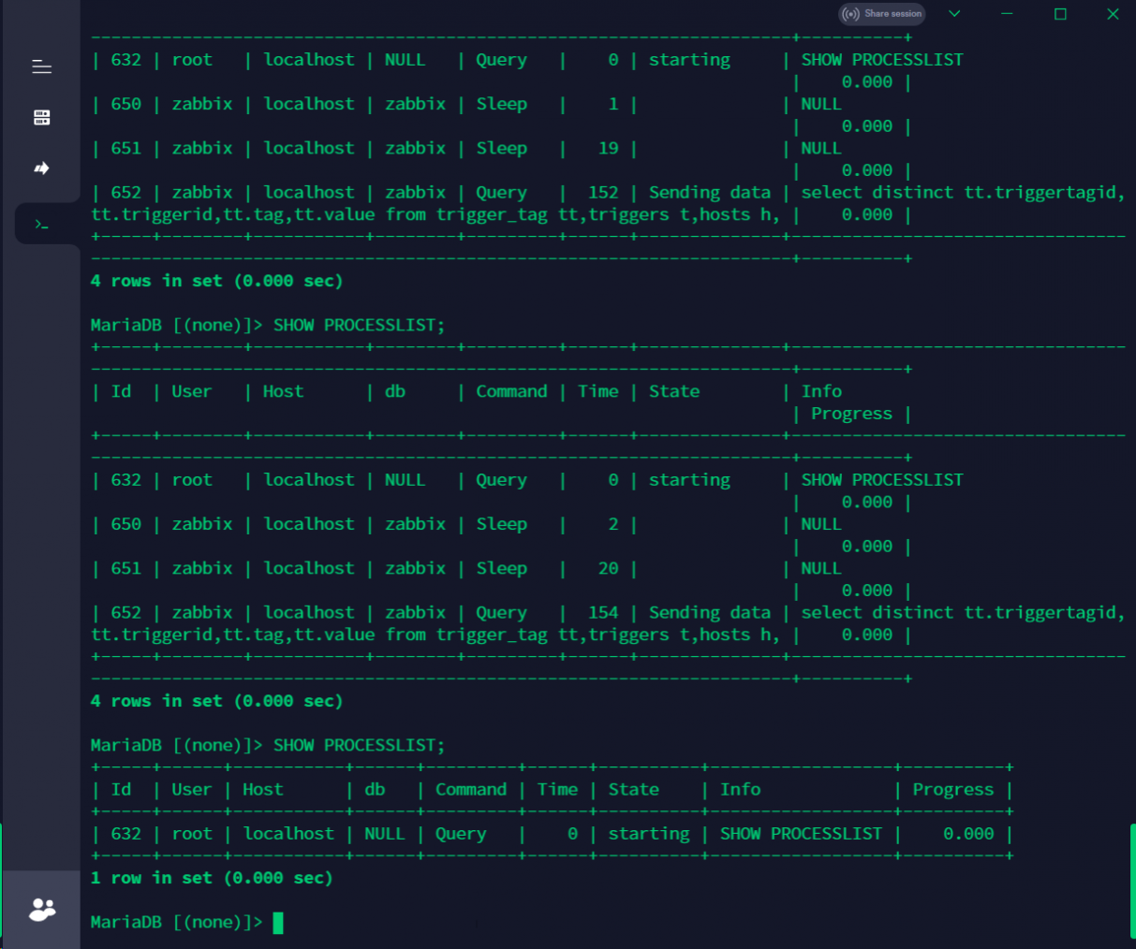The height and width of the screenshot is (949, 1136).
Task: Click the Time value "20" for process 651
Action: click(x=608, y=568)
